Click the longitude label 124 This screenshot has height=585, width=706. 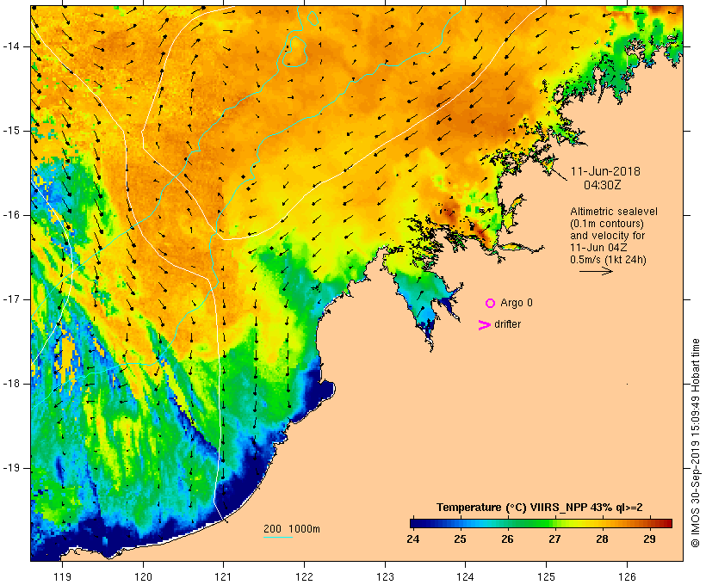pyautogui.click(x=465, y=576)
